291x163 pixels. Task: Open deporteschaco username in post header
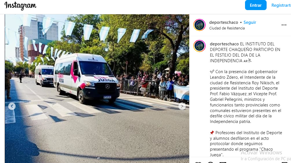pos(223,22)
